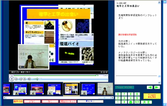Click the home icon on keypad
This screenshot has height=106, width=167.
click(x=131, y=102)
